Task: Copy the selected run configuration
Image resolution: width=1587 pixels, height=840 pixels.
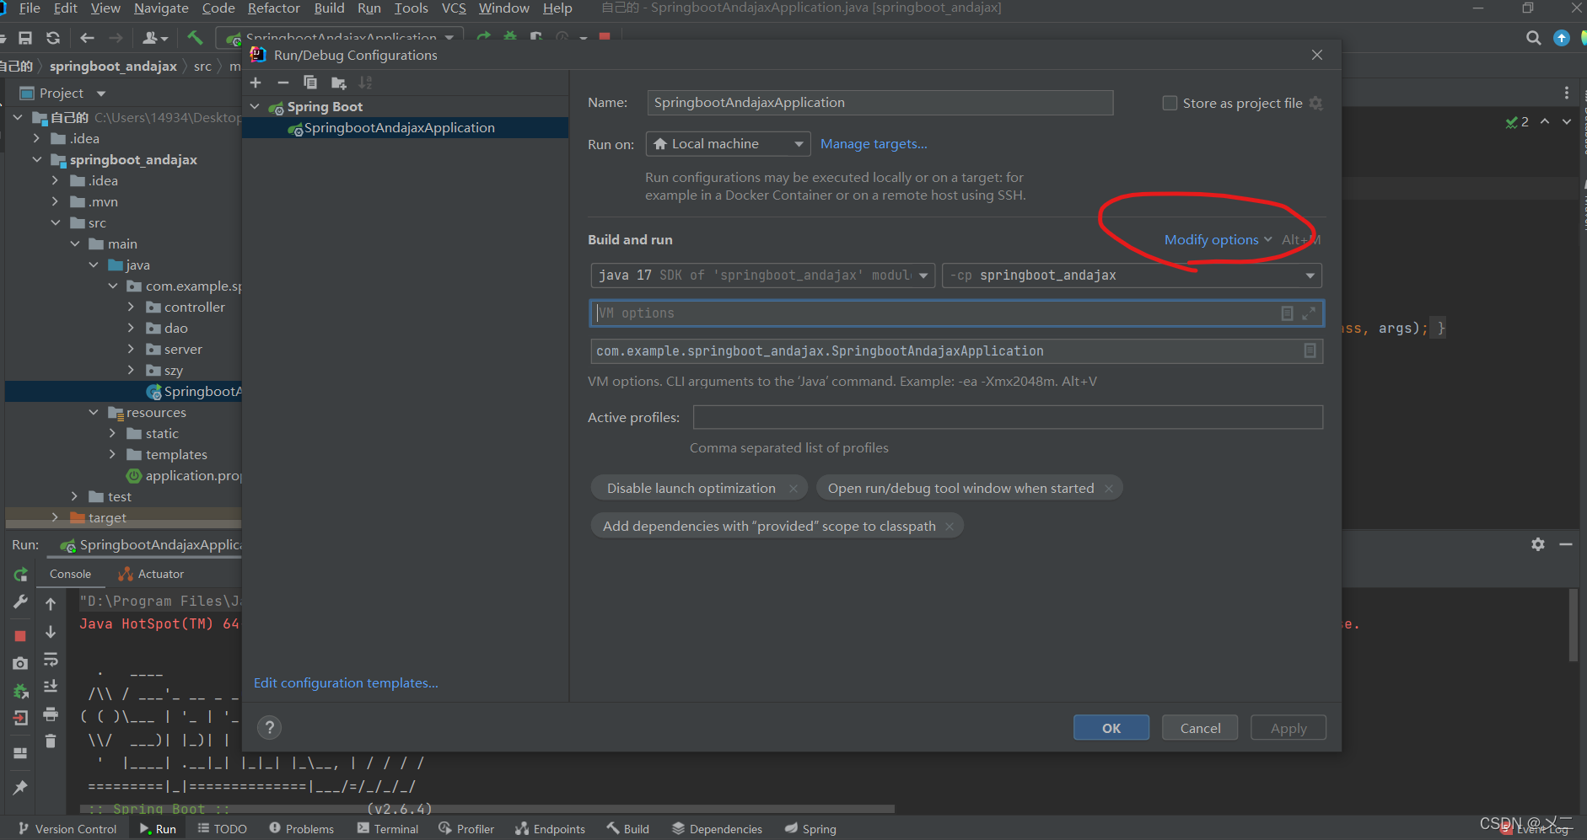Action: 310,83
